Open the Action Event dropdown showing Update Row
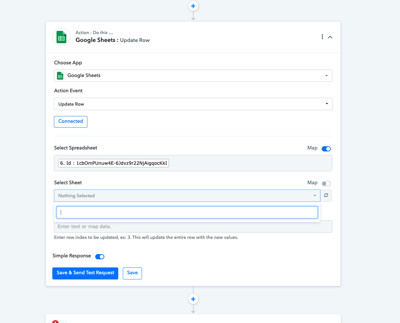 [x=193, y=104]
